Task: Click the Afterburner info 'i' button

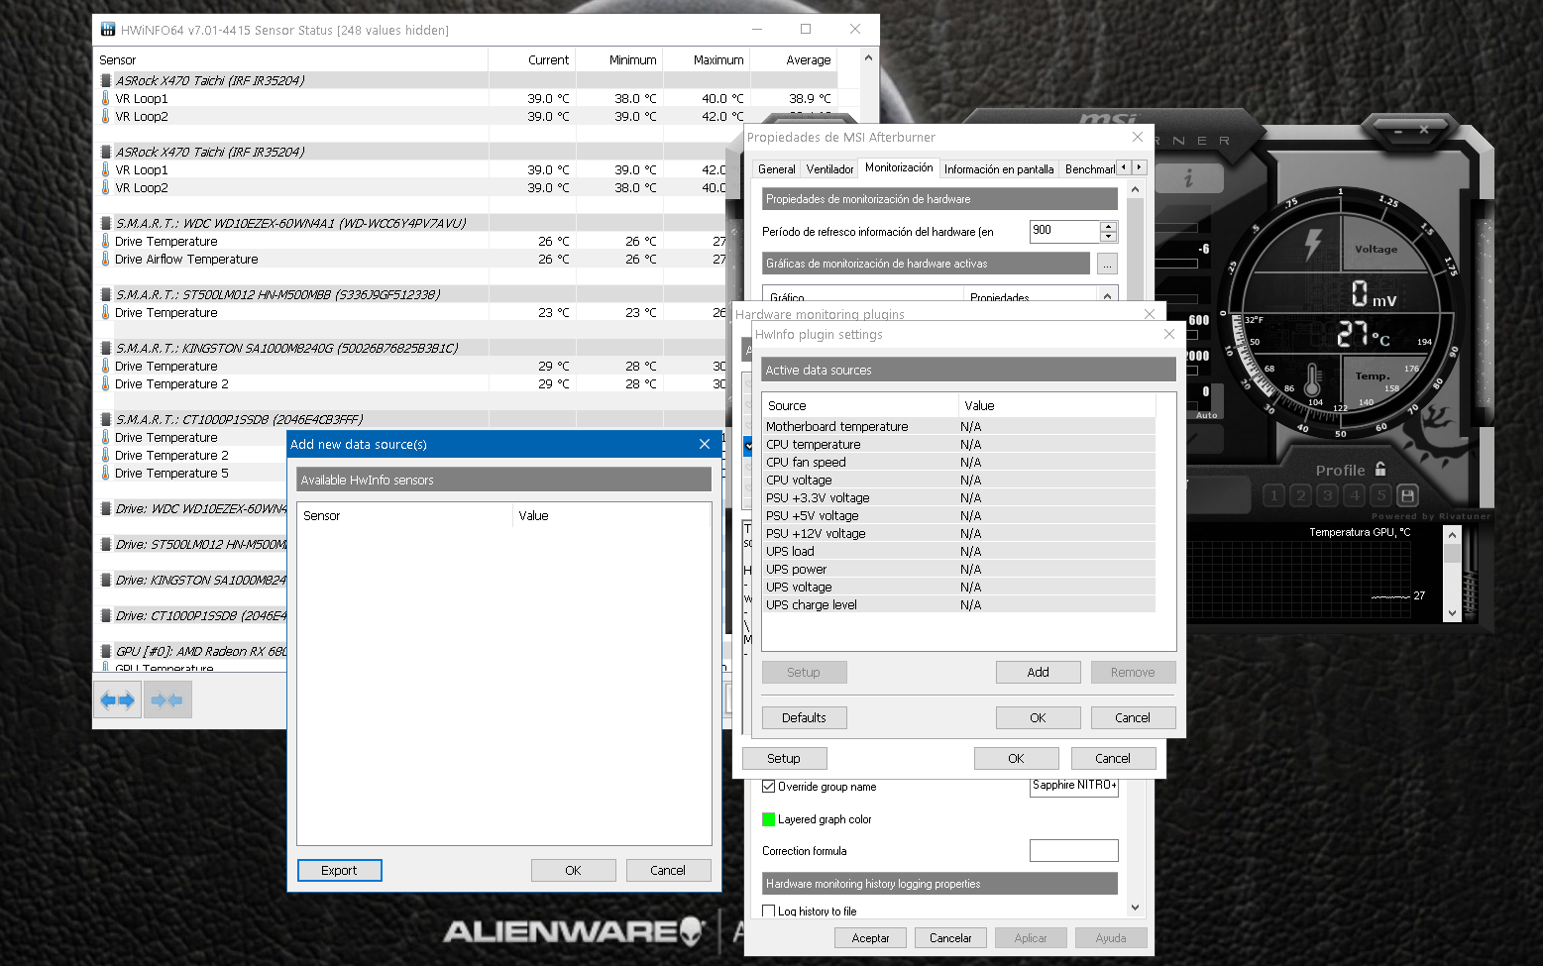Action: pos(1188,178)
